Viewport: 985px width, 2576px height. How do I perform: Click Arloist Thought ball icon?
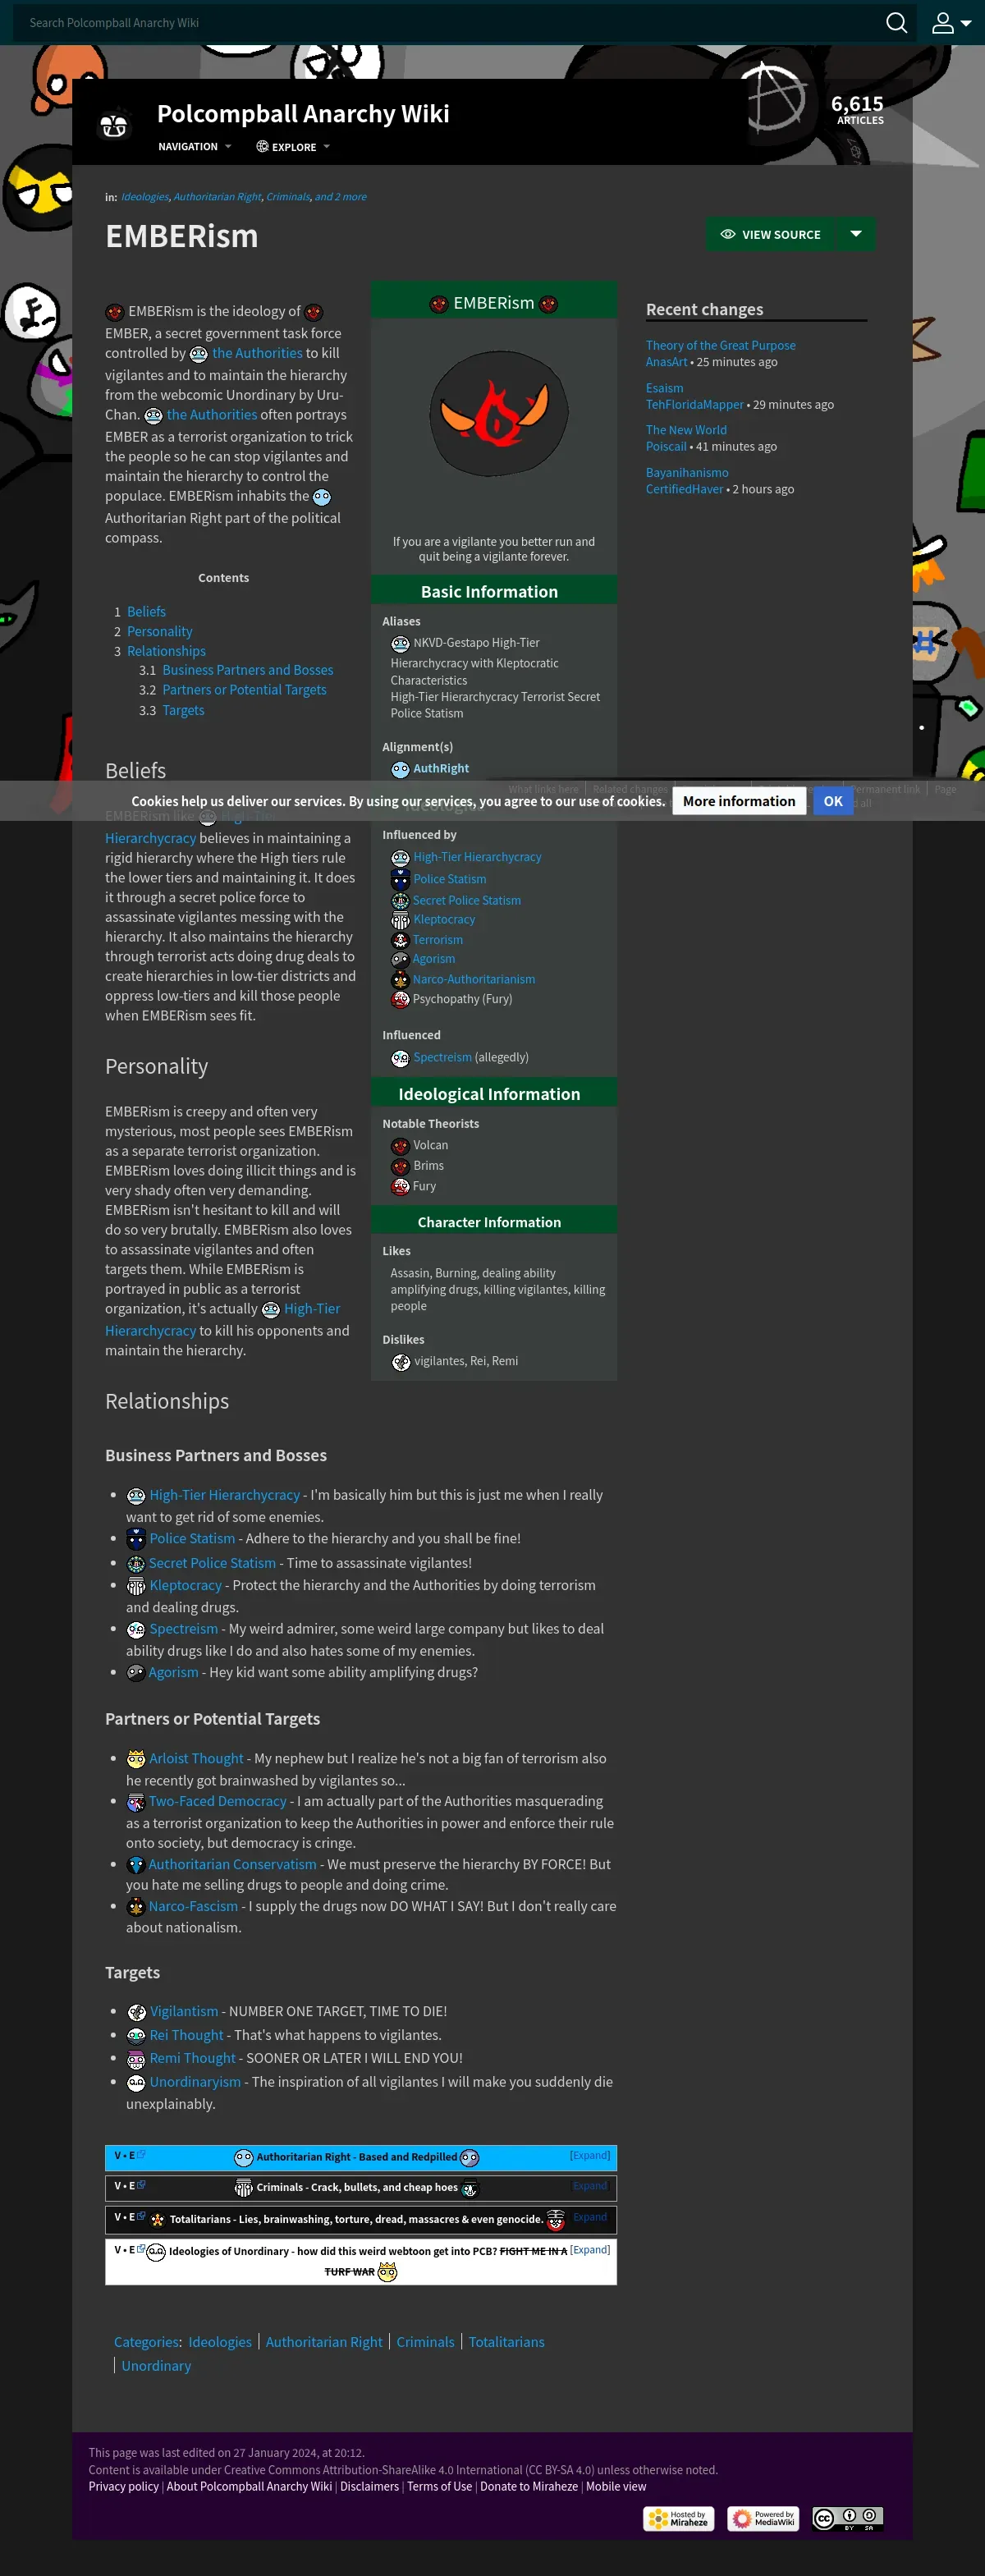pyautogui.click(x=136, y=1759)
